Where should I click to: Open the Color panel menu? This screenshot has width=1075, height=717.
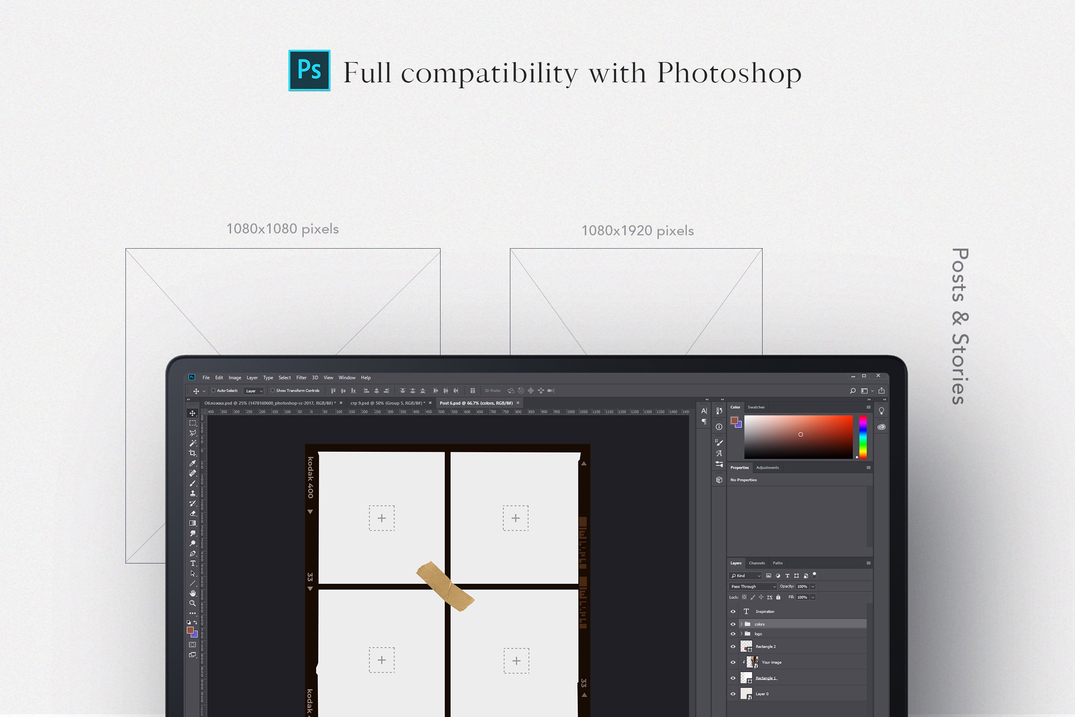(x=868, y=407)
